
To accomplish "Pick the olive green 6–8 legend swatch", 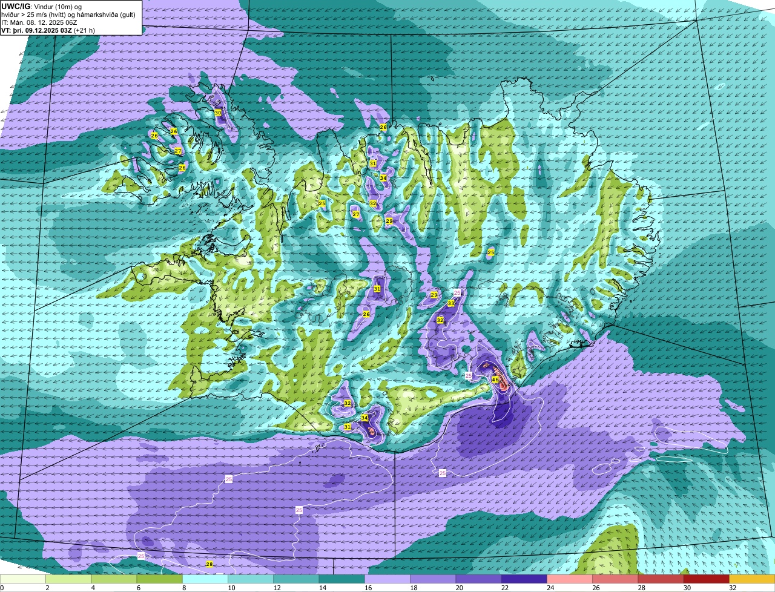I will [160, 579].
